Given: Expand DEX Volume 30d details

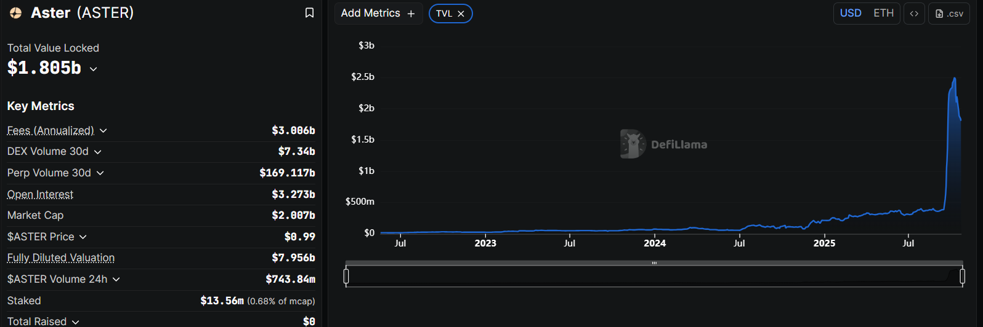Looking at the screenshot, I should [98, 152].
